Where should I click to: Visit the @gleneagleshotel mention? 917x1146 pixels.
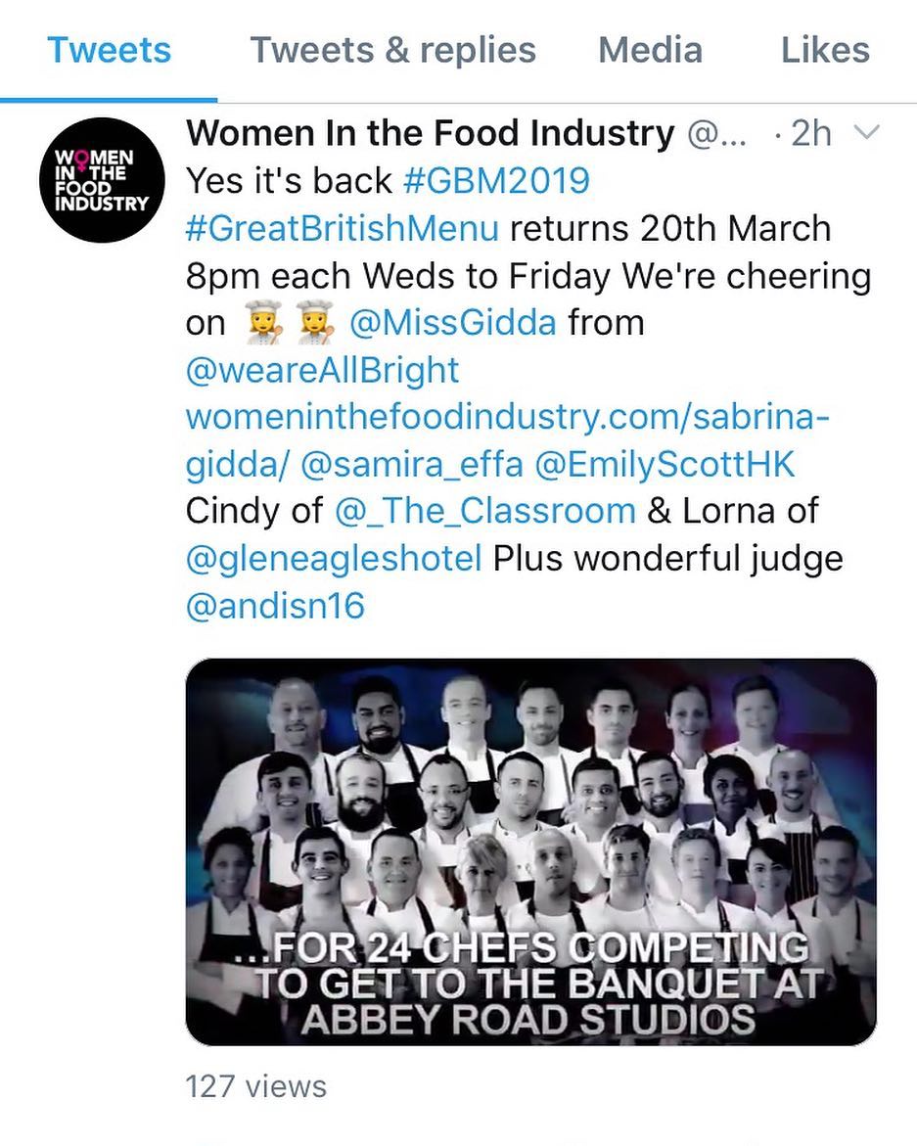[334, 558]
